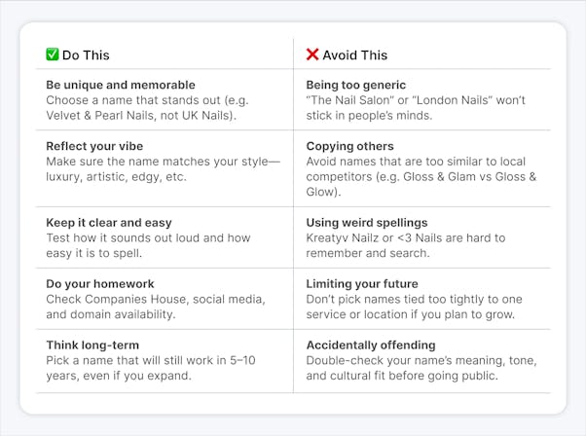Select the 'Limiting your future' heading
This screenshot has height=436, width=586.
pos(362,284)
